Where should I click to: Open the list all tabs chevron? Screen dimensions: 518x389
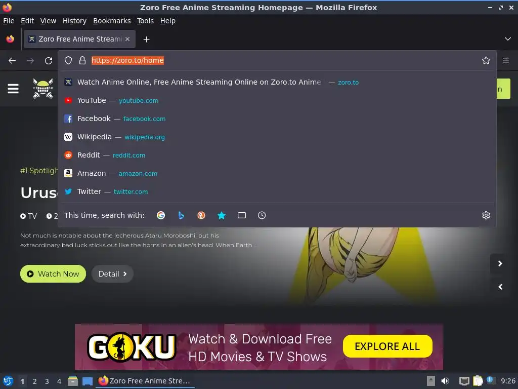tap(508, 39)
